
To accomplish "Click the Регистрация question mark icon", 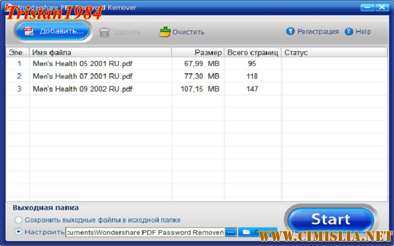I will pyautogui.click(x=291, y=31).
